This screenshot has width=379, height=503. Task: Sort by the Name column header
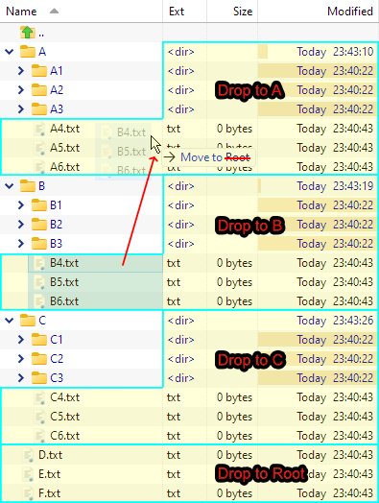click(x=82, y=12)
